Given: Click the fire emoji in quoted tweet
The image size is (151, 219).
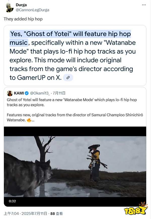Looking at the screenshot, I should pos(29,120).
